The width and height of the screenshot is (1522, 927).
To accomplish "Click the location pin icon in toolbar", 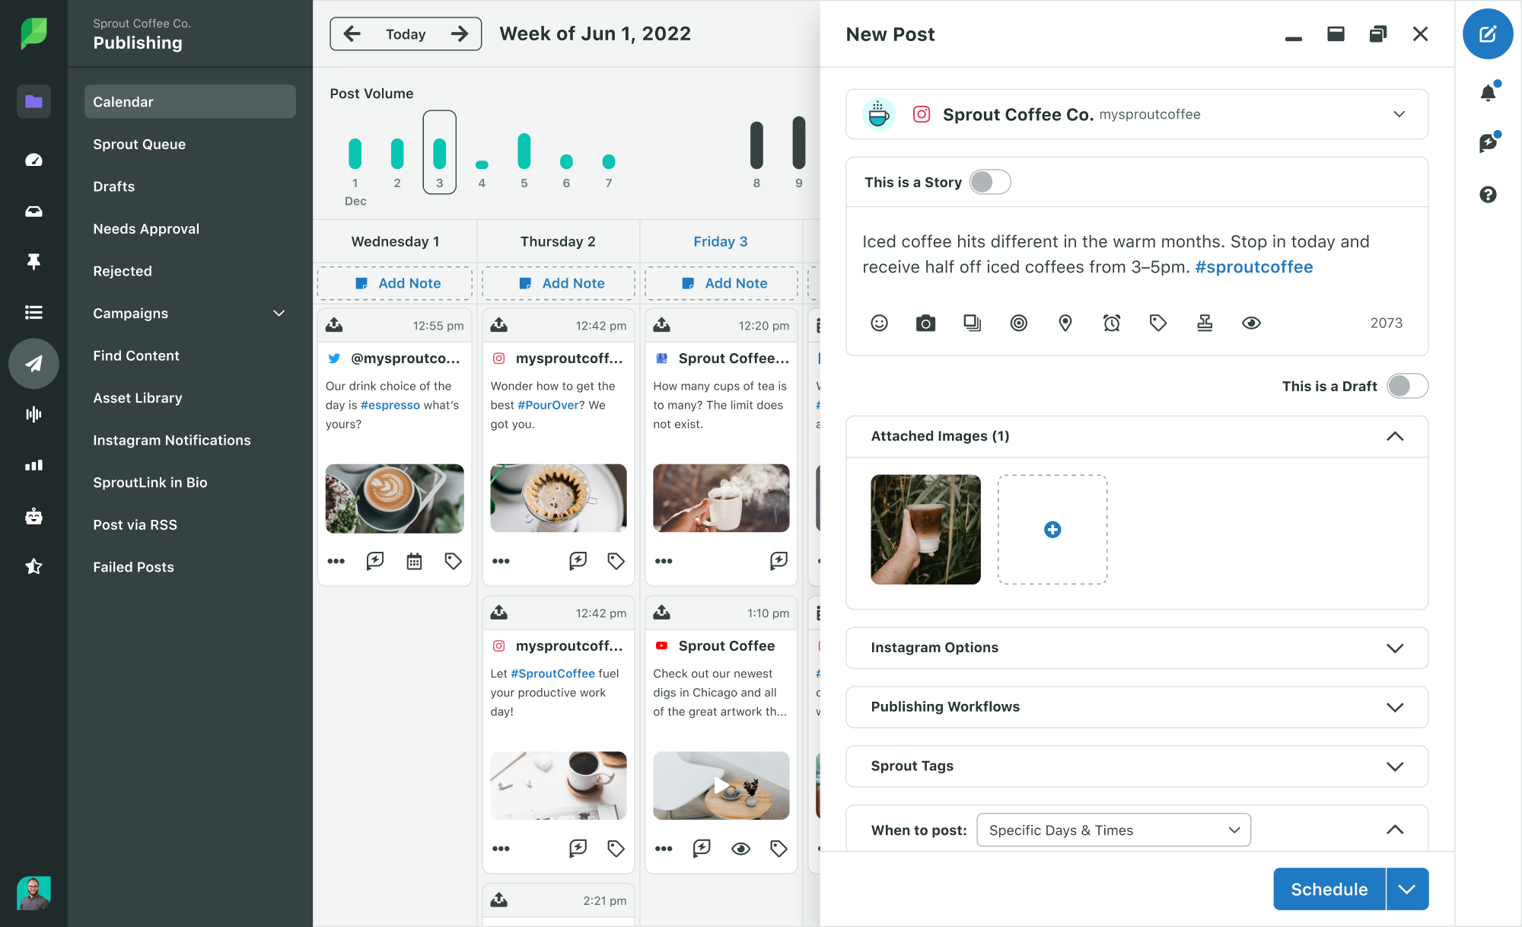I will [x=1065, y=322].
